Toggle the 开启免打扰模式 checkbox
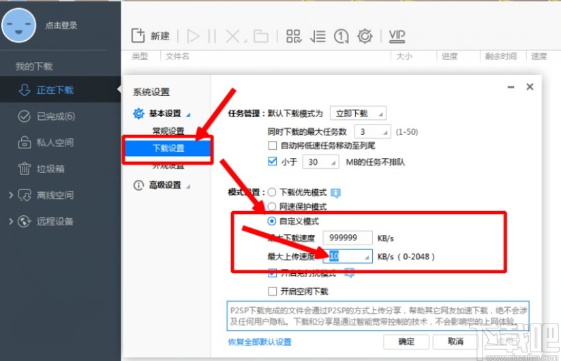This screenshot has width=561, height=361. point(272,273)
